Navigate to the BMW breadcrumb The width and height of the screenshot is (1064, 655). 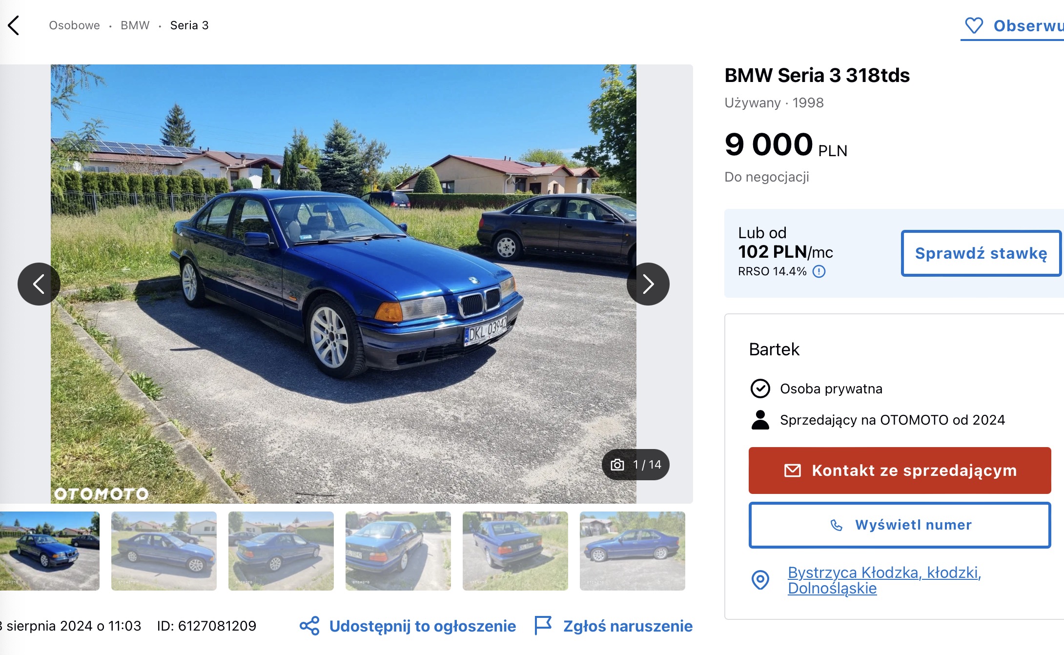pos(135,25)
